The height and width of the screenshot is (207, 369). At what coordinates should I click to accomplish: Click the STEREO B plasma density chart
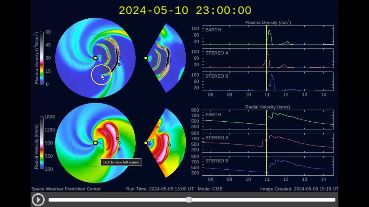coord(268,81)
